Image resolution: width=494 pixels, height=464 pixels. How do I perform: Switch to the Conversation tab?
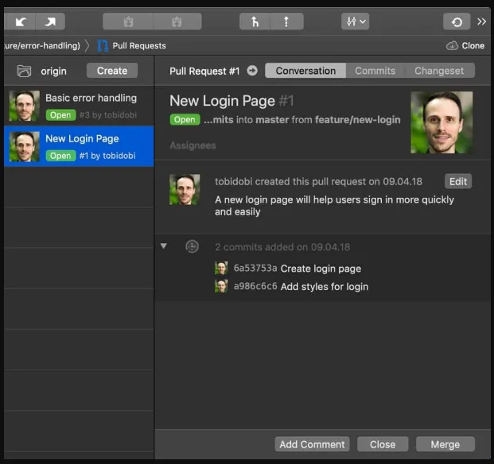pyautogui.click(x=305, y=71)
